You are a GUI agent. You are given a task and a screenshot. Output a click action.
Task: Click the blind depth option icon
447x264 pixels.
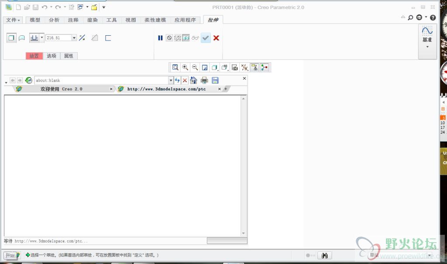pos(34,38)
